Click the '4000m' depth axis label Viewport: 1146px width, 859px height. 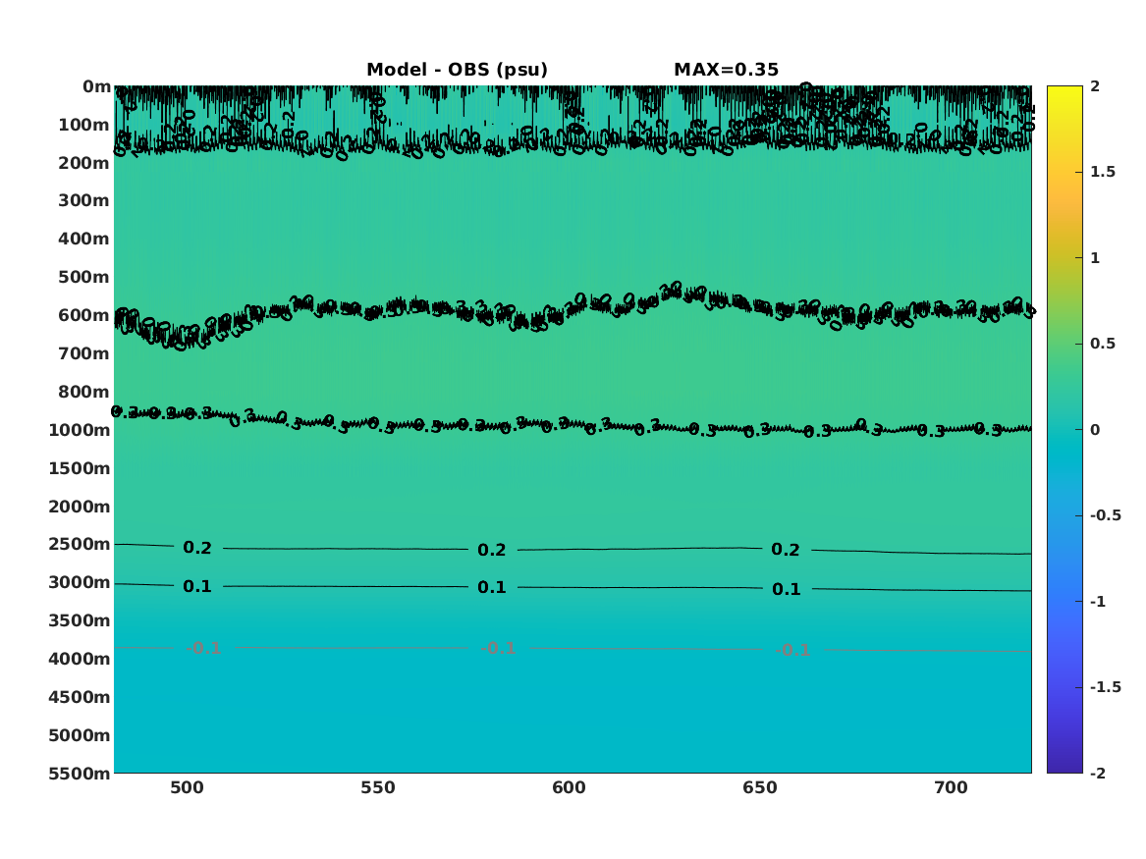click(x=80, y=659)
